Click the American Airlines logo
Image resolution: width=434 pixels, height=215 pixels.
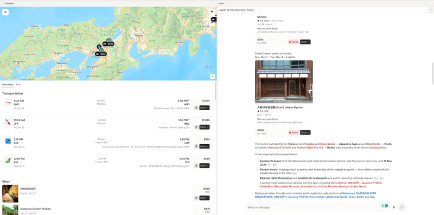click(x=8, y=122)
